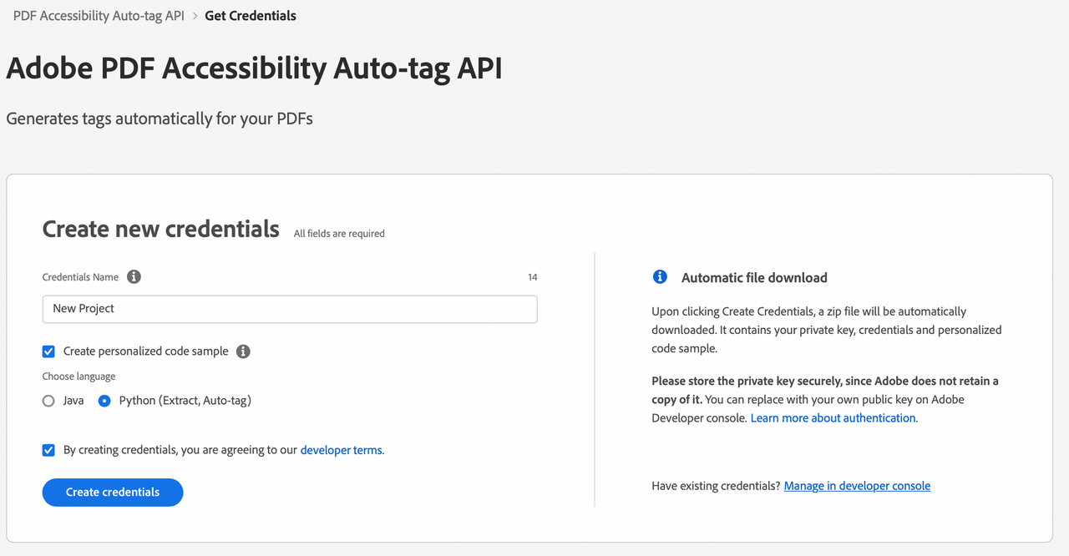The height and width of the screenshot is (556, 1069).
Task: Click the Get Credentials breadcrumb
Action: [251, 16]
